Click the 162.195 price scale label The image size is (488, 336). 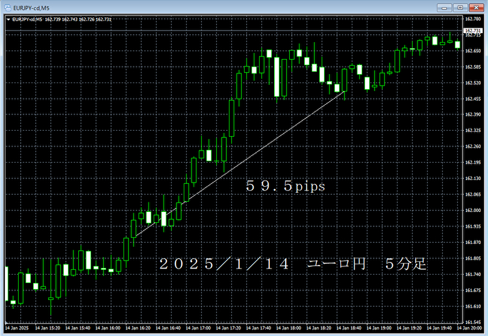(x=473, y=163)
